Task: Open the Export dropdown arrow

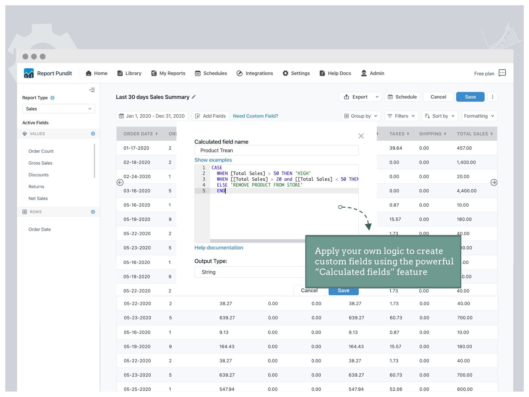Action: [377, 97]
